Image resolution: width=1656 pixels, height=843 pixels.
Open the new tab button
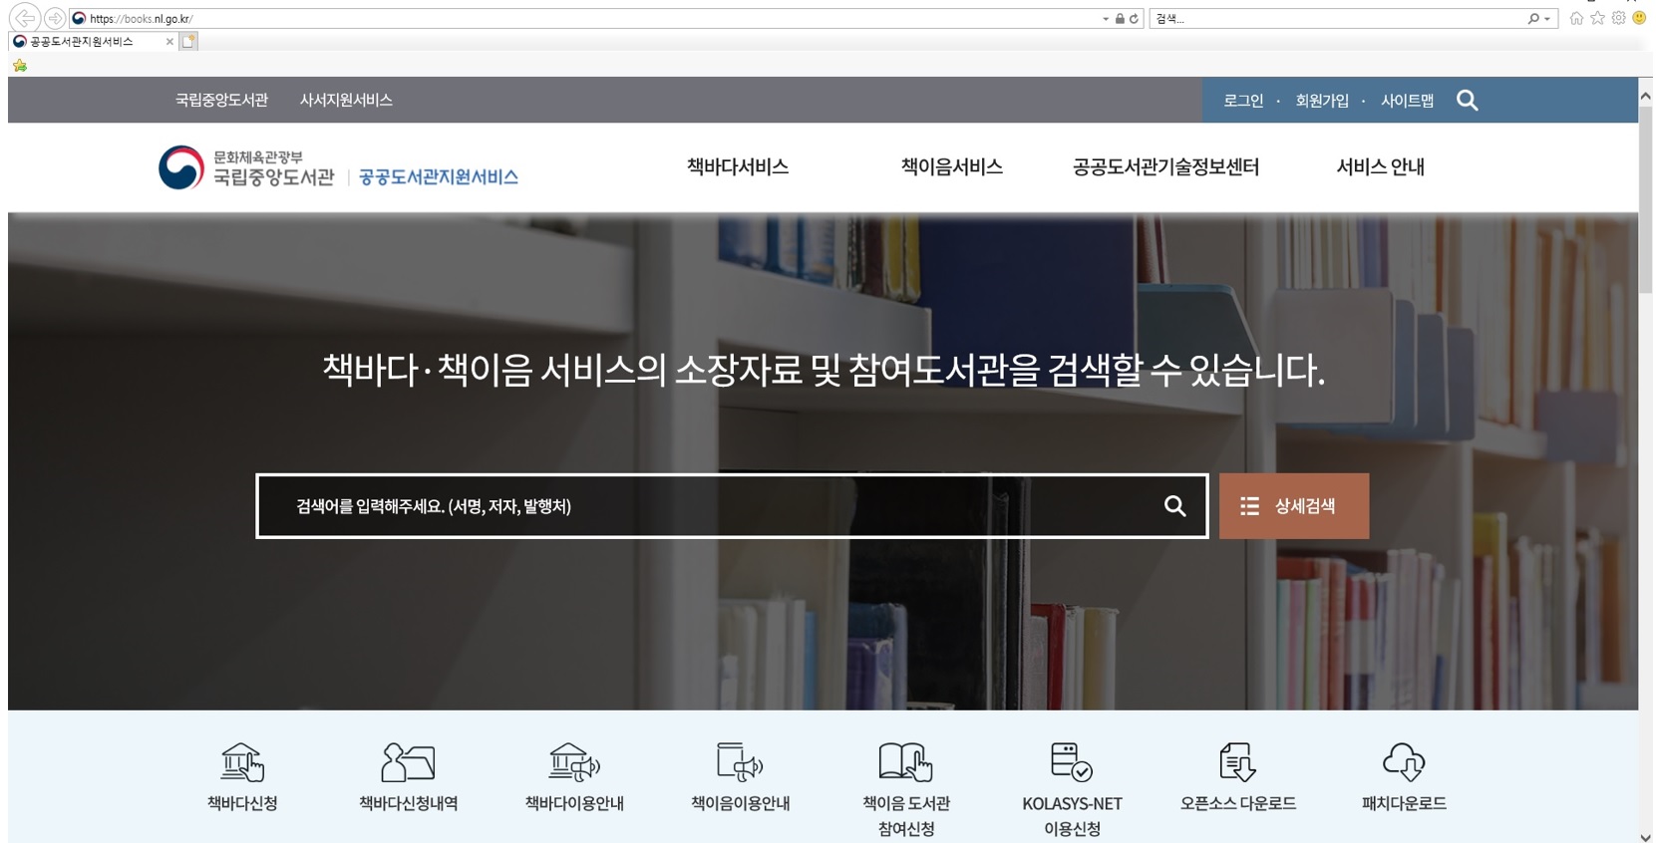tap(188, 41)
